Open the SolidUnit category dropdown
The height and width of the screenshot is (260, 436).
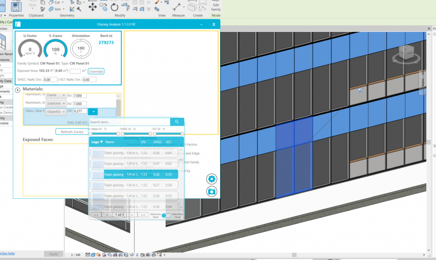(56, 104)
